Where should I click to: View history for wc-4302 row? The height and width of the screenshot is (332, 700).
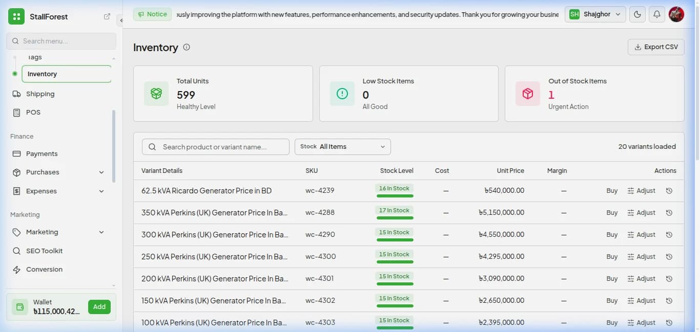click(x=669, y=301)
